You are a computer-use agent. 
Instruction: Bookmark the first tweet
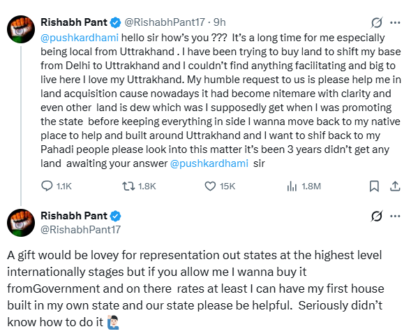click(374, 186)
